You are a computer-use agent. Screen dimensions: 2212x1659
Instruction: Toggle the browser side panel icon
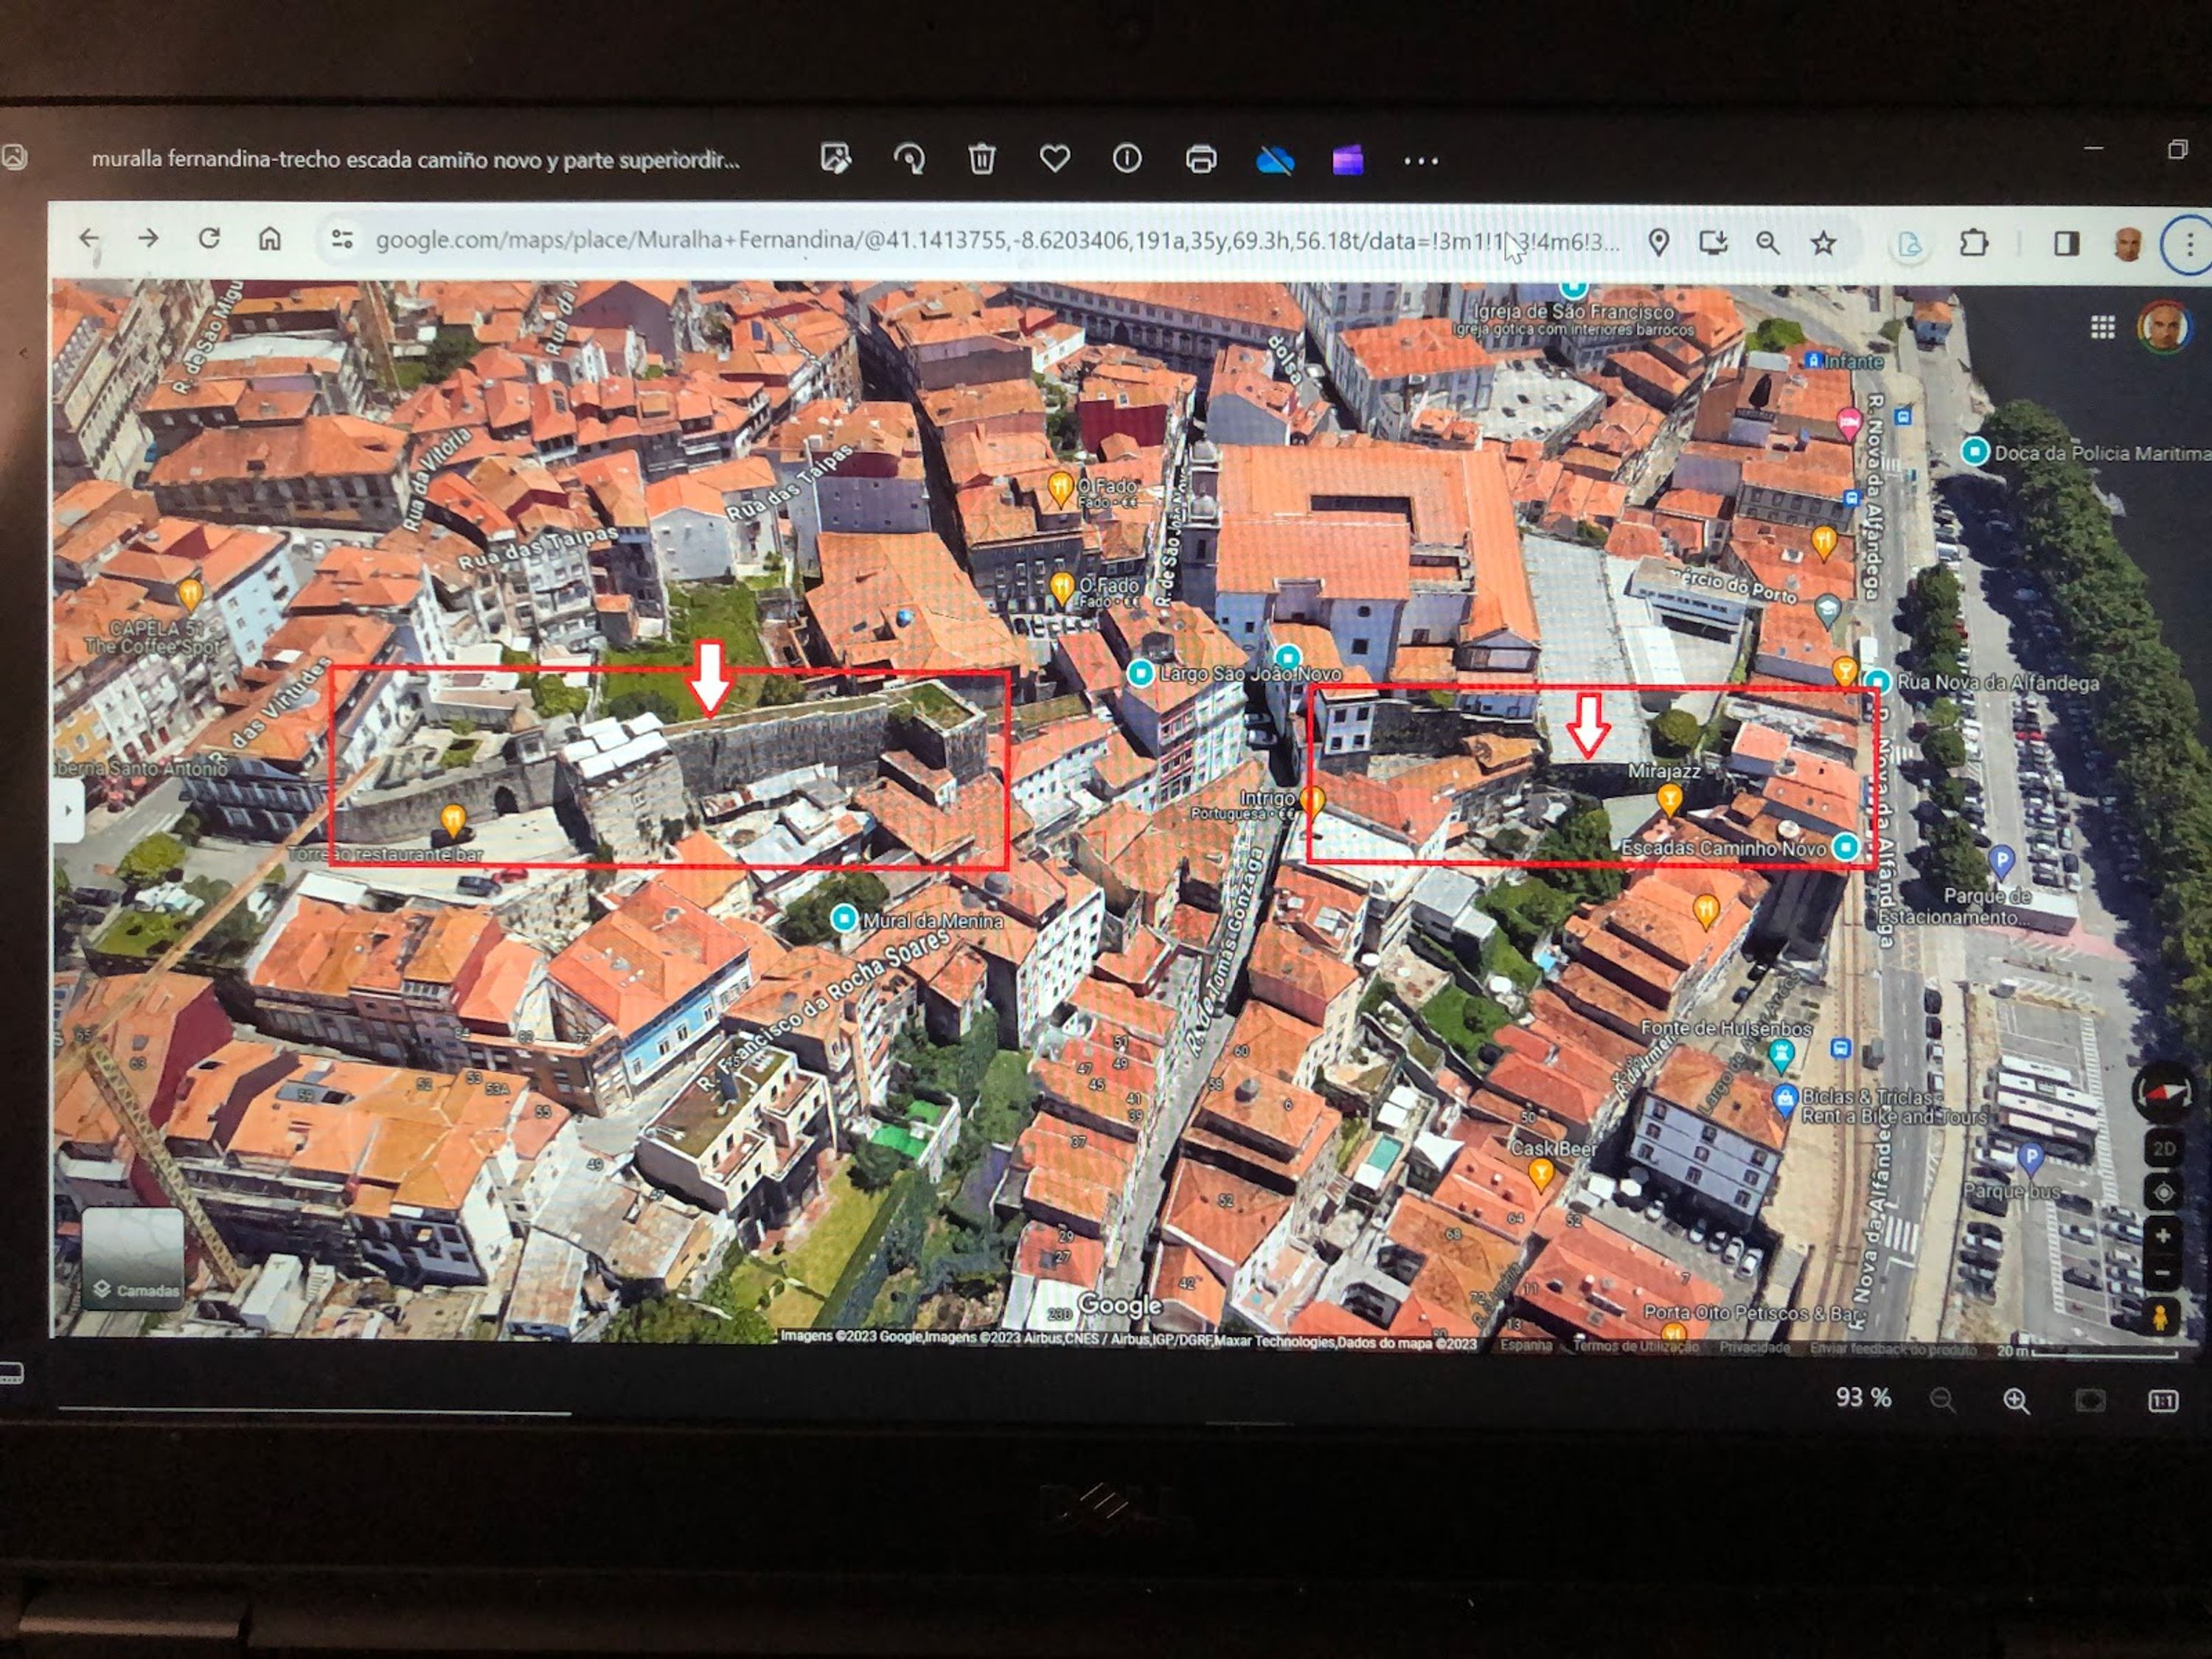tap(2066, 243)
